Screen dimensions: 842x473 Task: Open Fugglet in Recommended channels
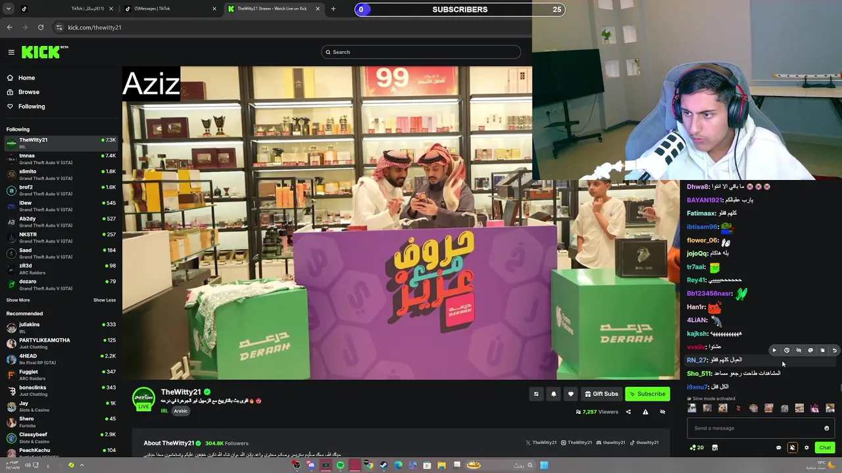click(61, 374)
